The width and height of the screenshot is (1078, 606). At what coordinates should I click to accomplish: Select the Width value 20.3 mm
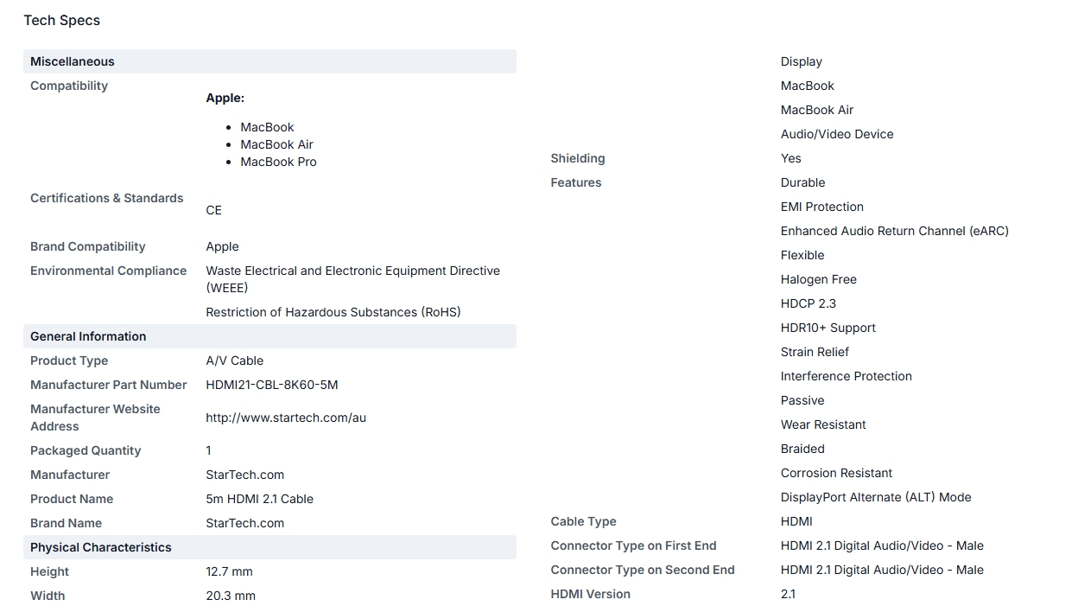coord(231,596)
